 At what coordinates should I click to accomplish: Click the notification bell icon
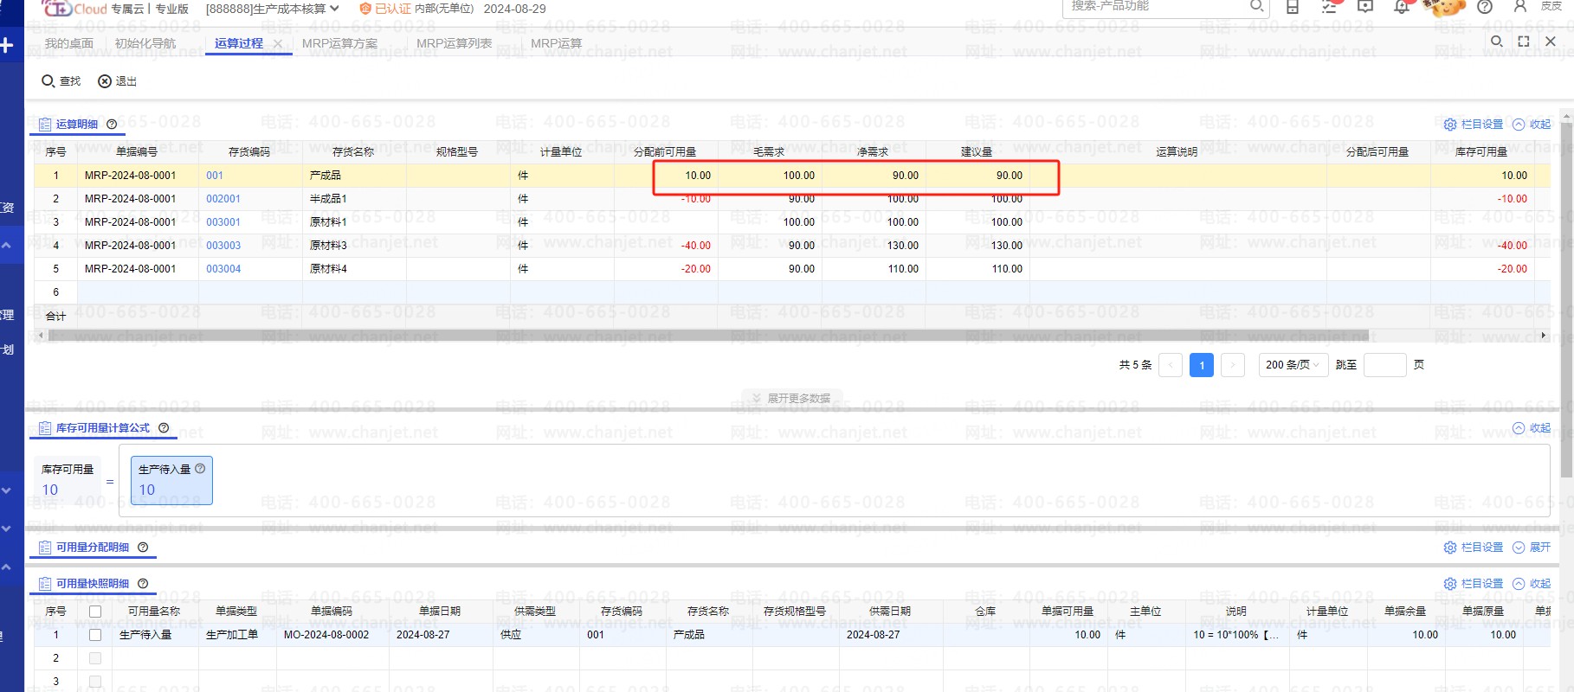coord(1401,7)
